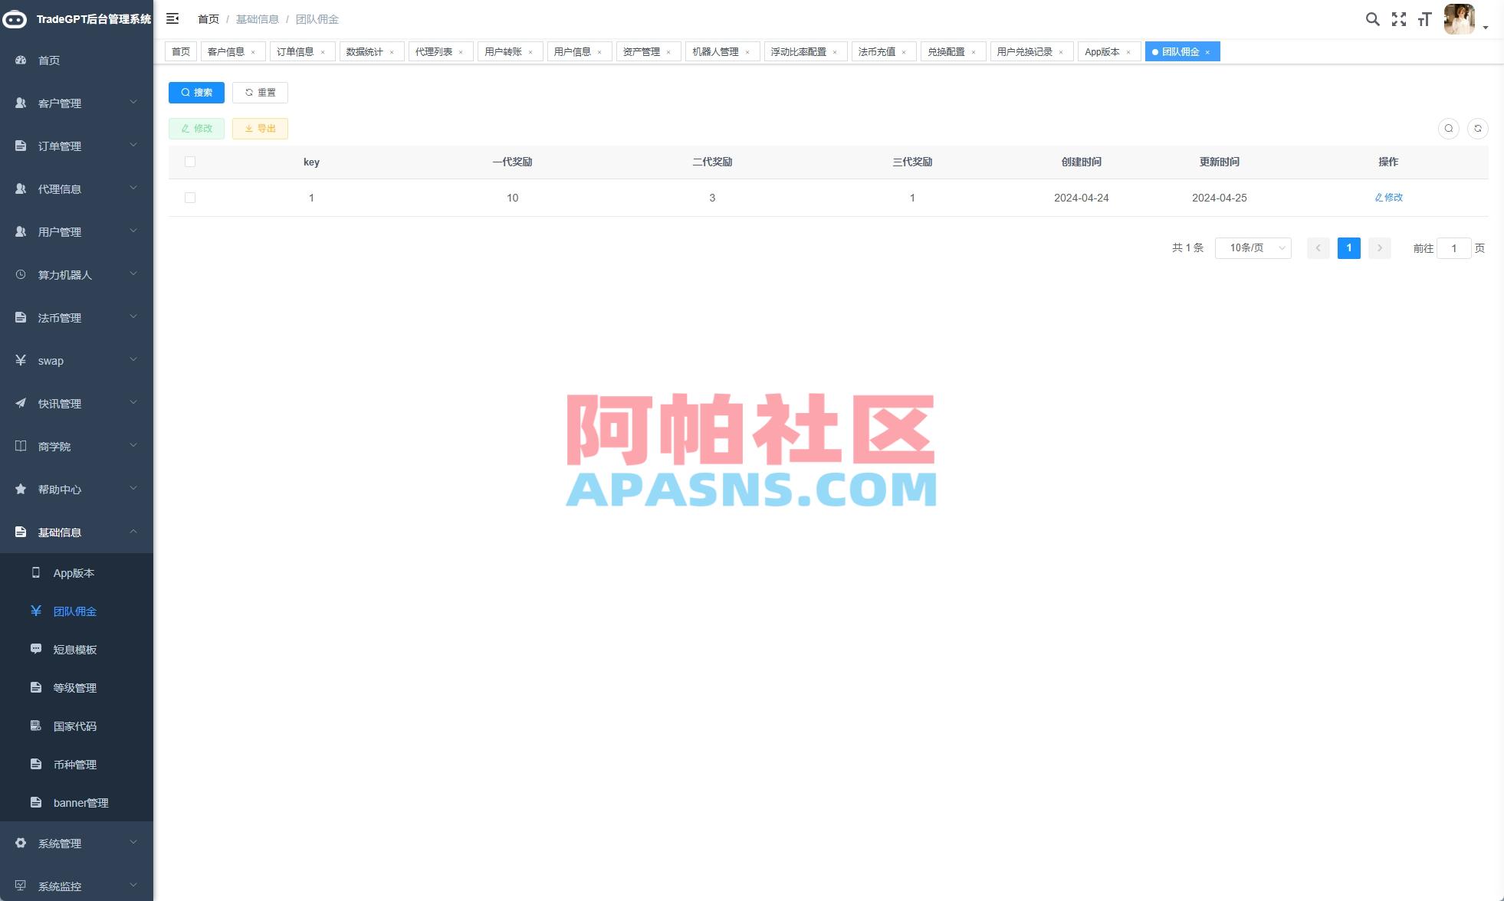
Task: Open the table search icon above 操作 column
Action: (1448, 128)
